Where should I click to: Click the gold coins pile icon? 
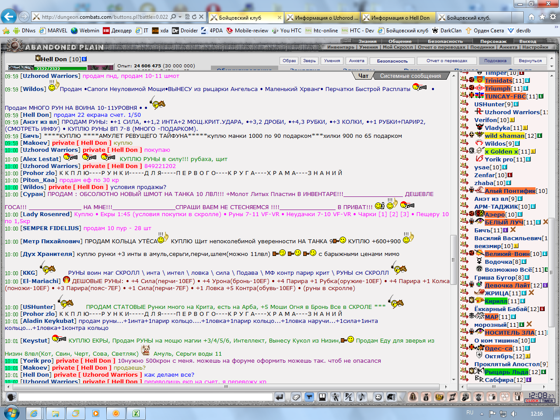[439, 397]
